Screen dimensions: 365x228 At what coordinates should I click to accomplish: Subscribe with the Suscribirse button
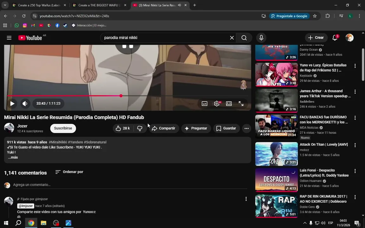(63, 128)
